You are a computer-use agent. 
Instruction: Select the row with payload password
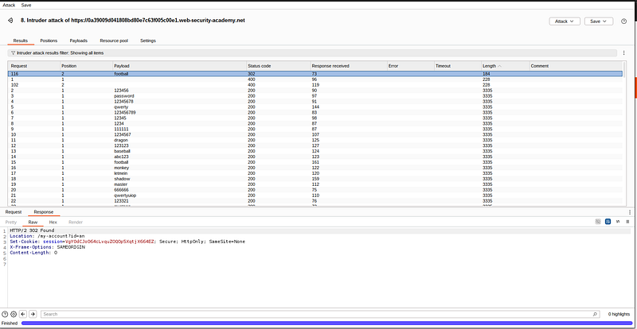[315, 95]
